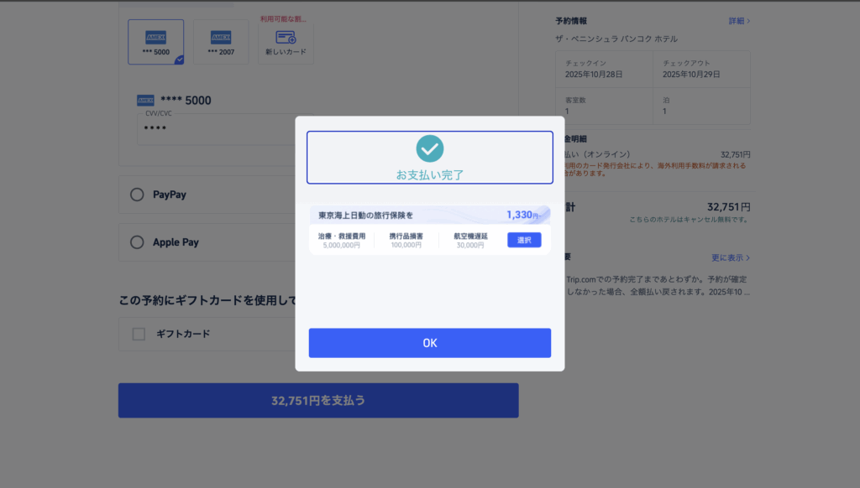The height and width of the screenshot is (488, 860).
Task: Select the PayPay radio button
Action: 137,195
